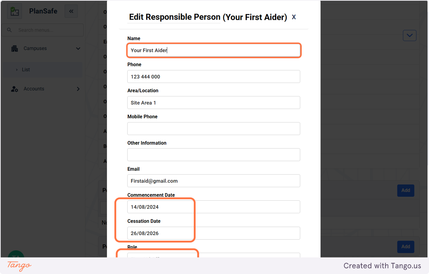Collapse sidebar with double-chevron button

(71, 11)
